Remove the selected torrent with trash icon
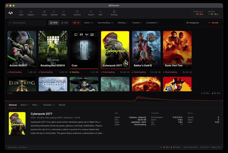Image resolution: width=228 pixels, height=153 pixels. pyautogui.click(x=77, y=13)
